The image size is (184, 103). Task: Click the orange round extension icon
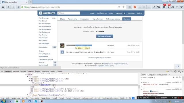coord(135,7)
